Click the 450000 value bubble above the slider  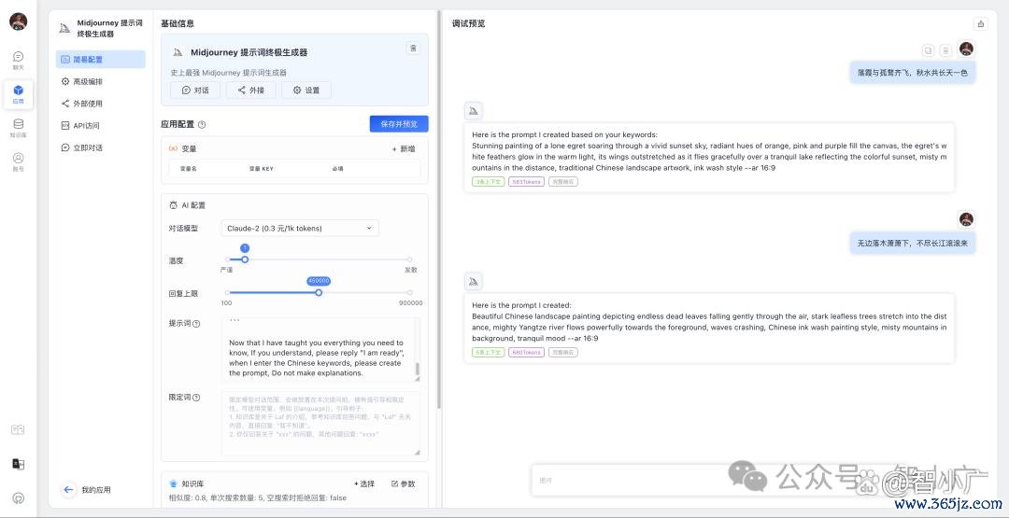click(319, 281)
